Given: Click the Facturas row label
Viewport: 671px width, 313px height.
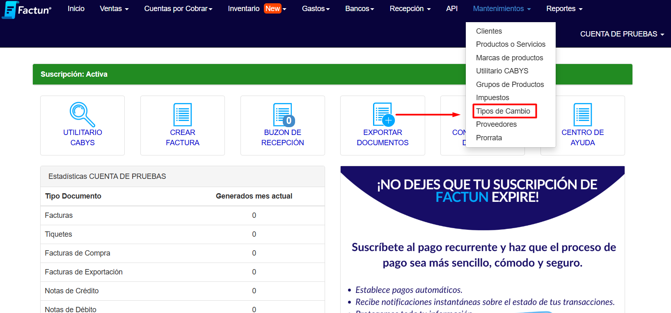Looking at the screenshot, I should pyautogui.click(x=59, y=215).
